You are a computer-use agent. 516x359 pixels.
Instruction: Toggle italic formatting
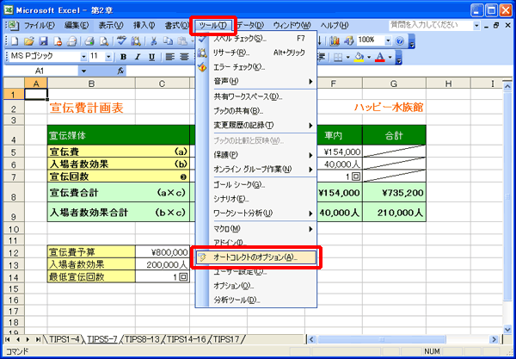[138, 58]
